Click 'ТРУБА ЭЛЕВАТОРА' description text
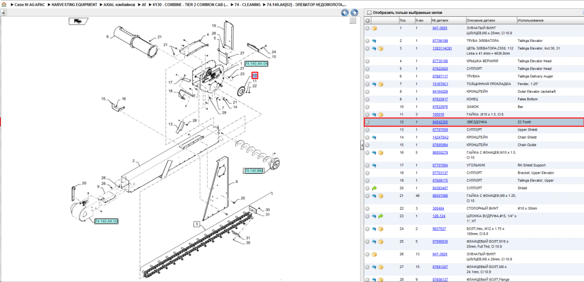 (x=482, y=41)
